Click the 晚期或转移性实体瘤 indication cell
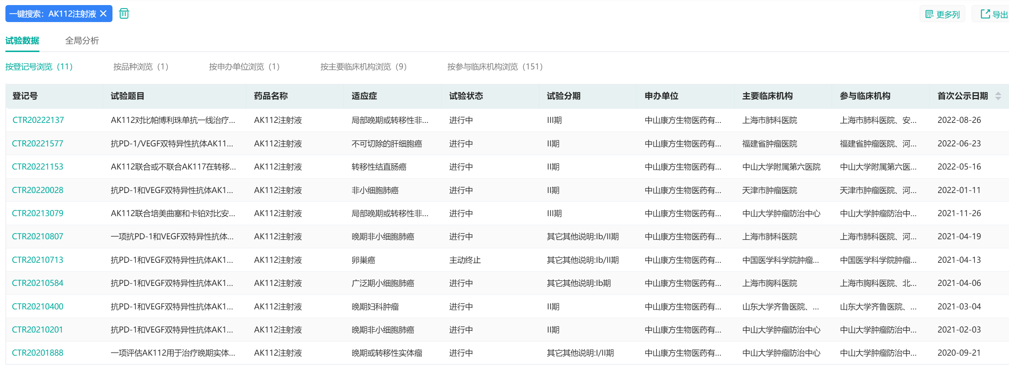The image size is (1009, 373). 387,353
